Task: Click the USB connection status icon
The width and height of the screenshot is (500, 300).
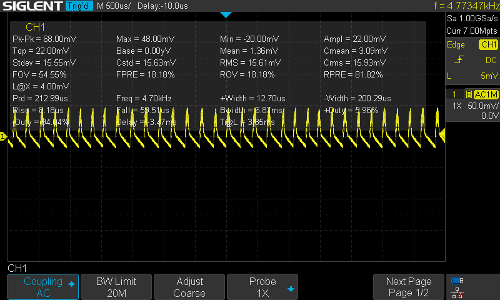Action: (x=457, y=281)
